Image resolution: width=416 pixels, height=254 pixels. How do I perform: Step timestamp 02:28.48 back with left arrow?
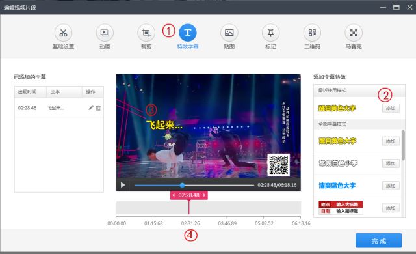click(174, 195)
